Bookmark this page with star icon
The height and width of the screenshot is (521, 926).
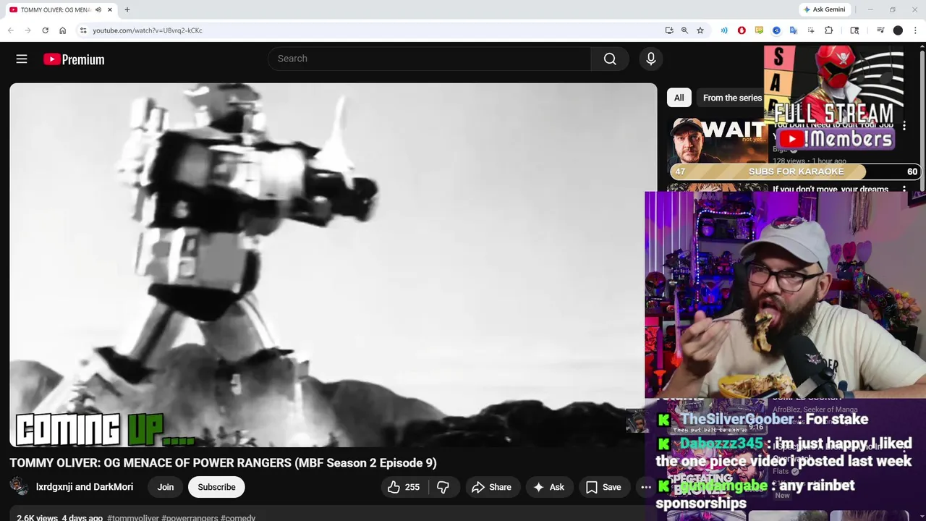pos(700,30)
